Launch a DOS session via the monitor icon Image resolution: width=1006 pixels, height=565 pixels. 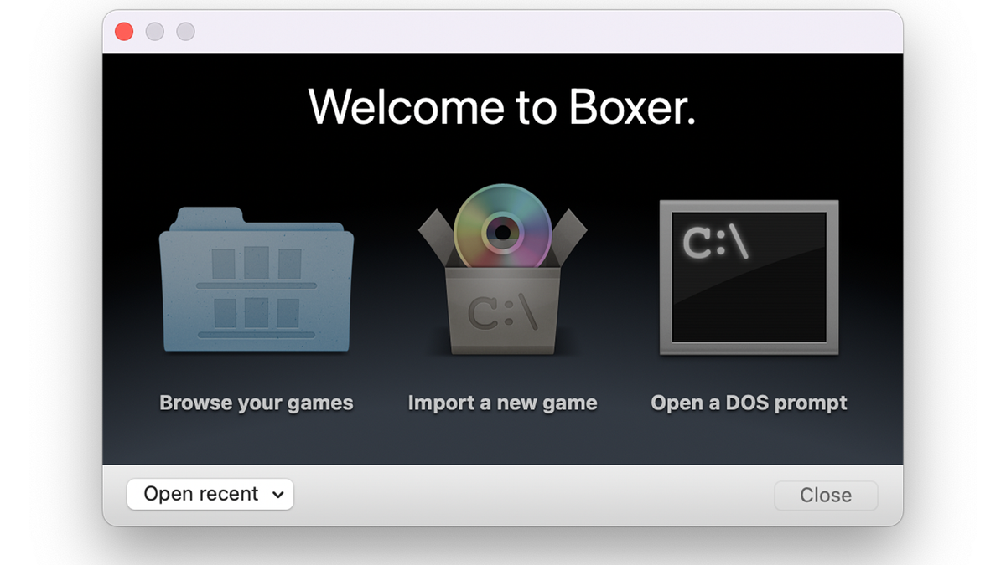[x=749, y=276]
